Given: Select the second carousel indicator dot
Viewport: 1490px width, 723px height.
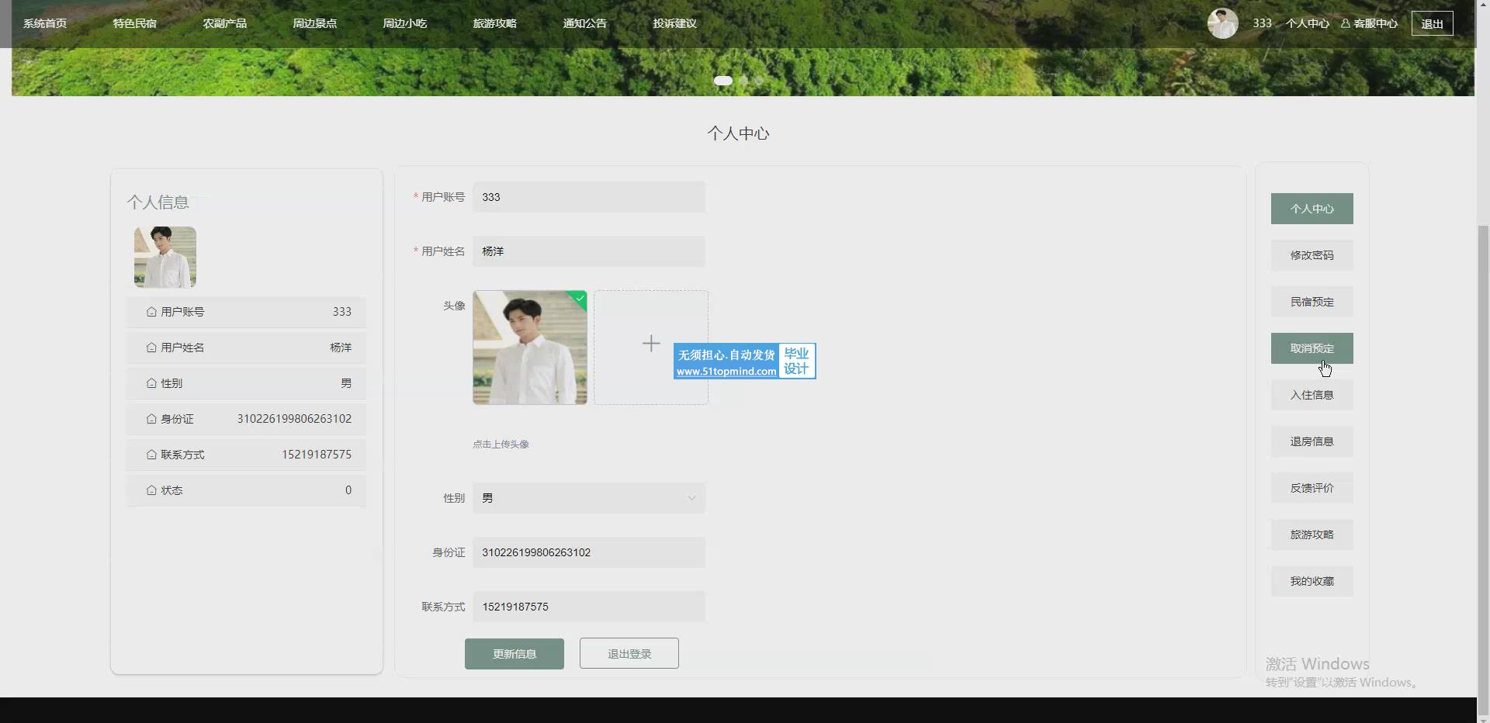Looking at the screenshot, I should tap(743, 81).
